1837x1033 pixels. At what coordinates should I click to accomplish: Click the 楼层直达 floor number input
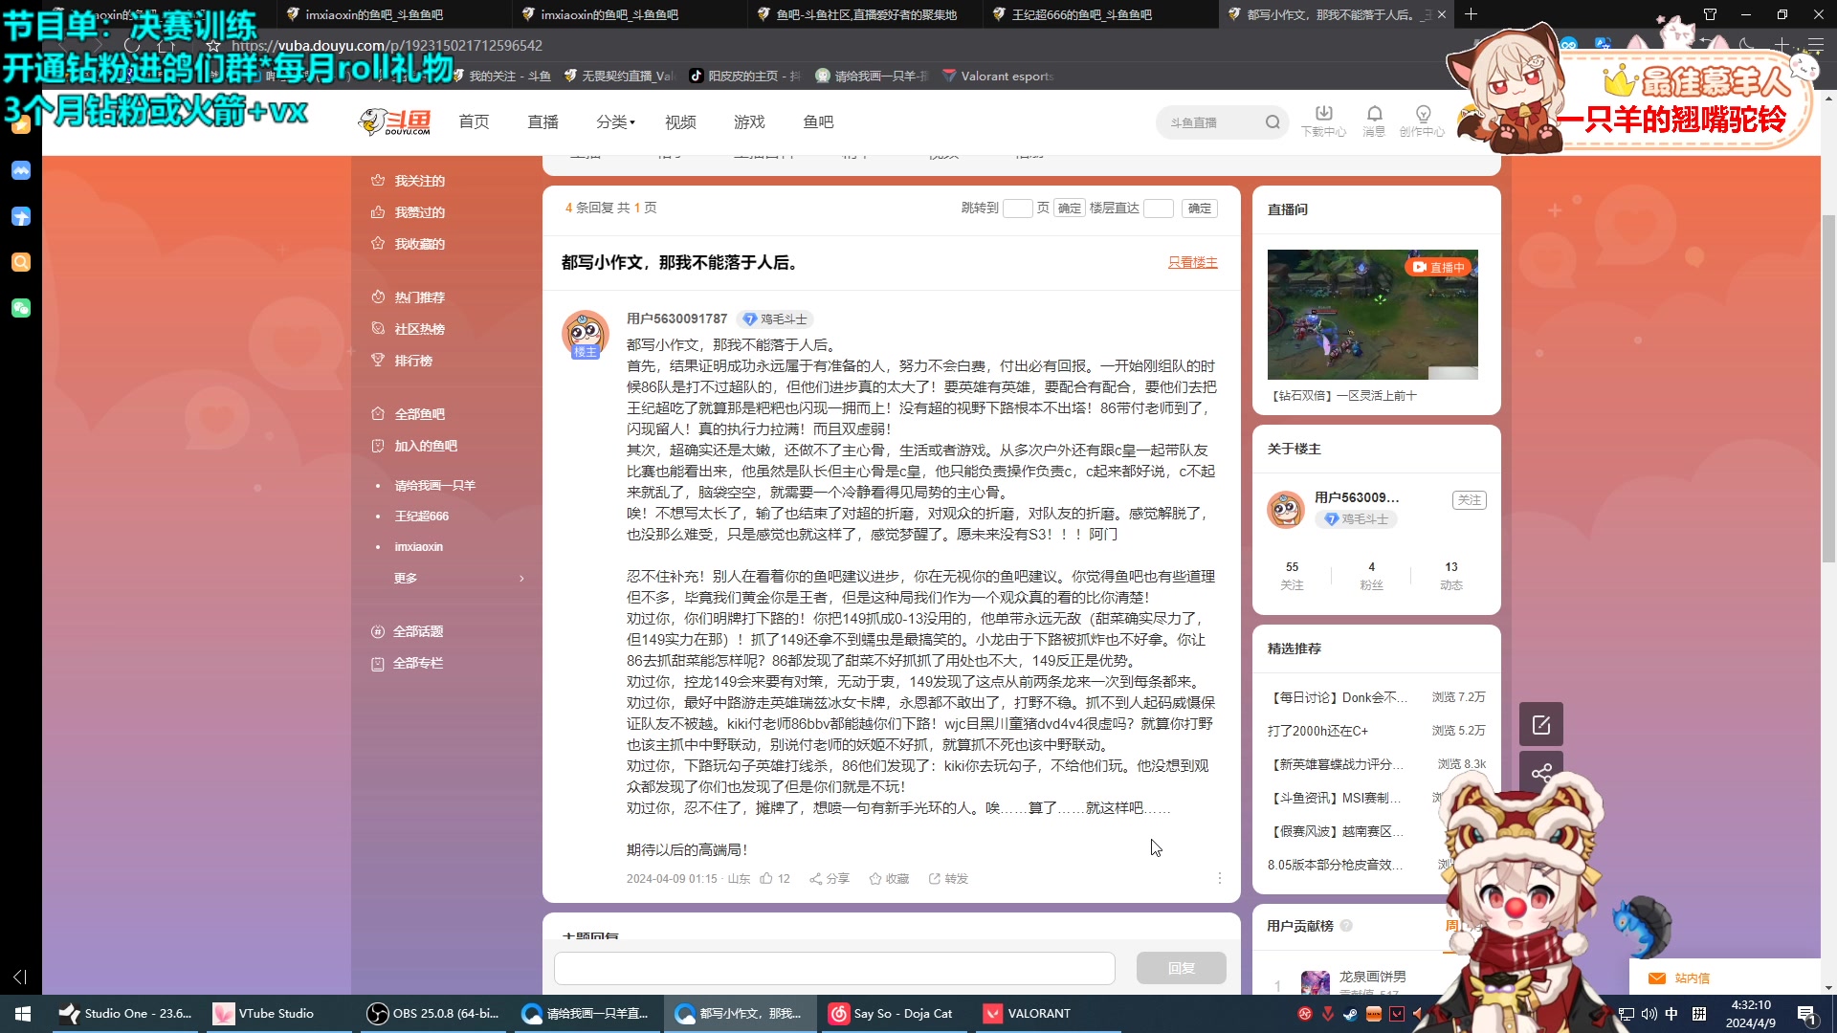[x=1158, y=209]
